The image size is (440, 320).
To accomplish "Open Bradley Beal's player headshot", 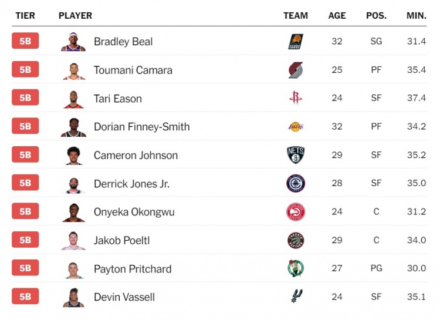I will (73, 42).
